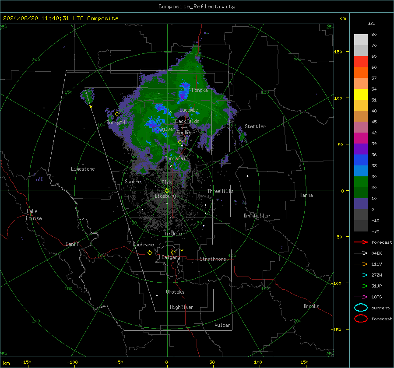The image size is (394, 368).
Task: Click yellow diamond marker near RedDeer
Action: pyautogui.click(x=180, y=142)
